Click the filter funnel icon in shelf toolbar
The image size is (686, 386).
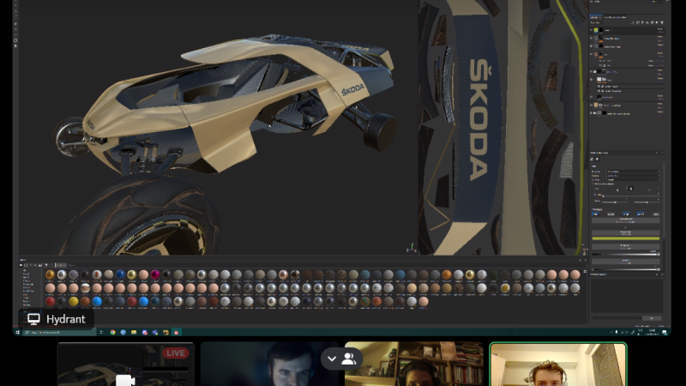(46, 265)
